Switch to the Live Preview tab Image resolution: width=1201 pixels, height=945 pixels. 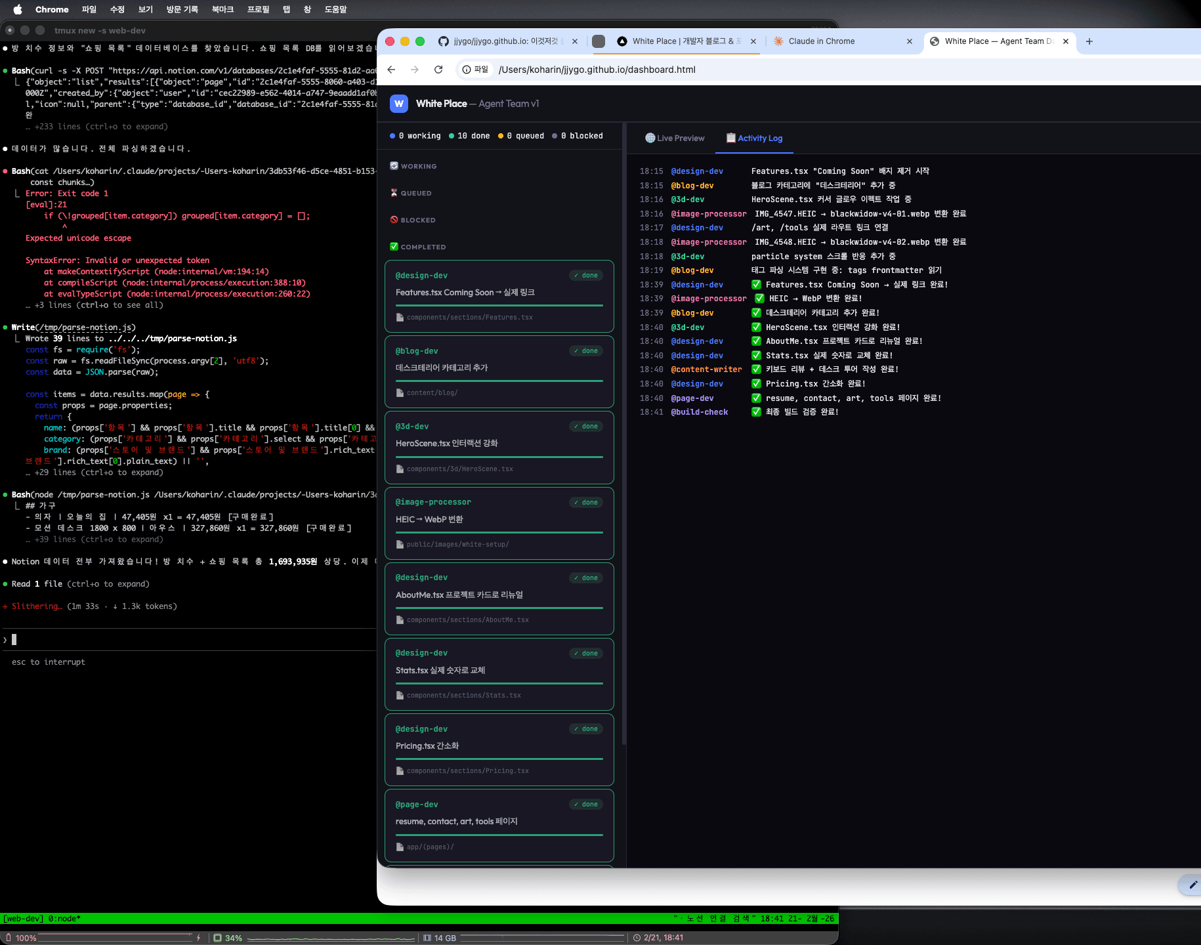click(675, 138)
